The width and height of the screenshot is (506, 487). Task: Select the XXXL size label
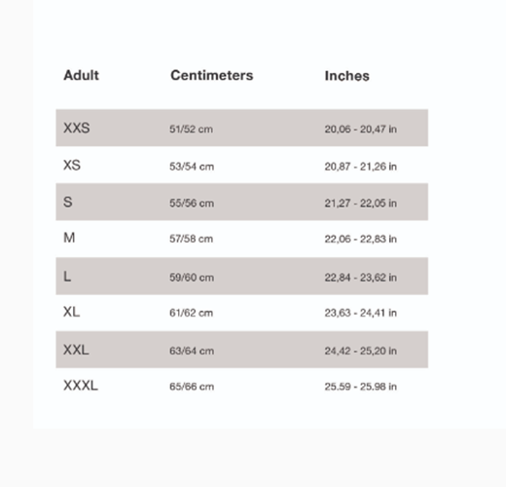tap(81, 386)
